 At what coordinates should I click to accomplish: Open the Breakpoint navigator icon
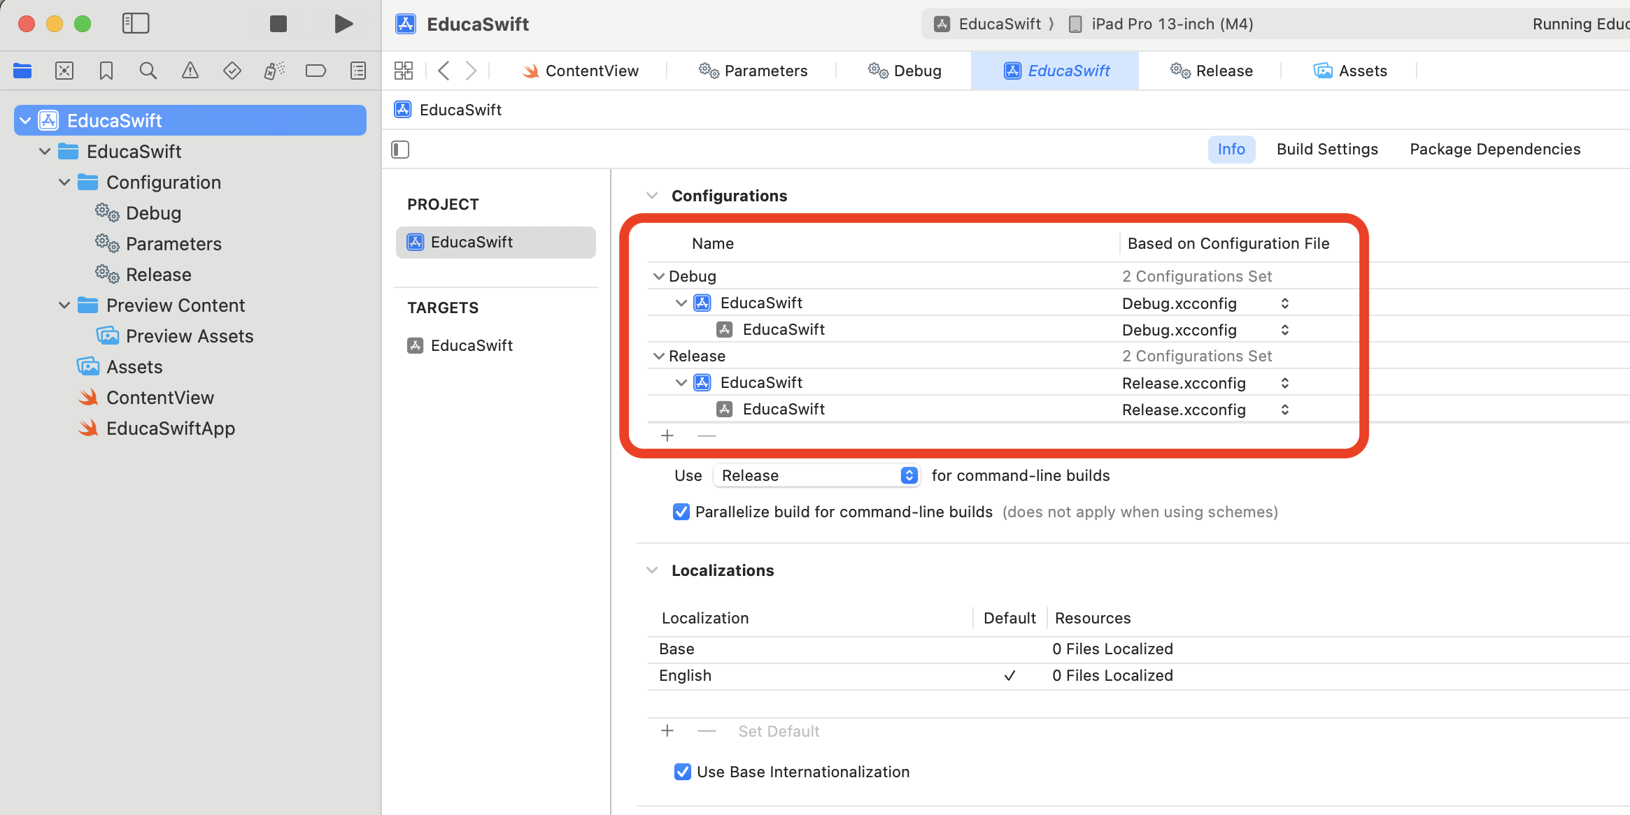[x=316, y=71]
